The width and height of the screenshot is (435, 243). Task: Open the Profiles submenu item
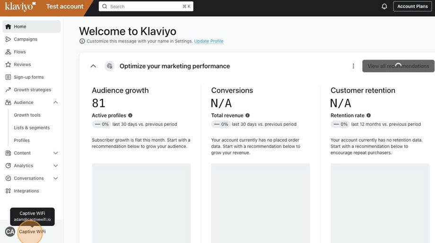[x=22, y=140]
